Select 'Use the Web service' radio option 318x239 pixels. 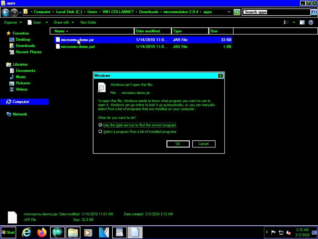point(100,125)
